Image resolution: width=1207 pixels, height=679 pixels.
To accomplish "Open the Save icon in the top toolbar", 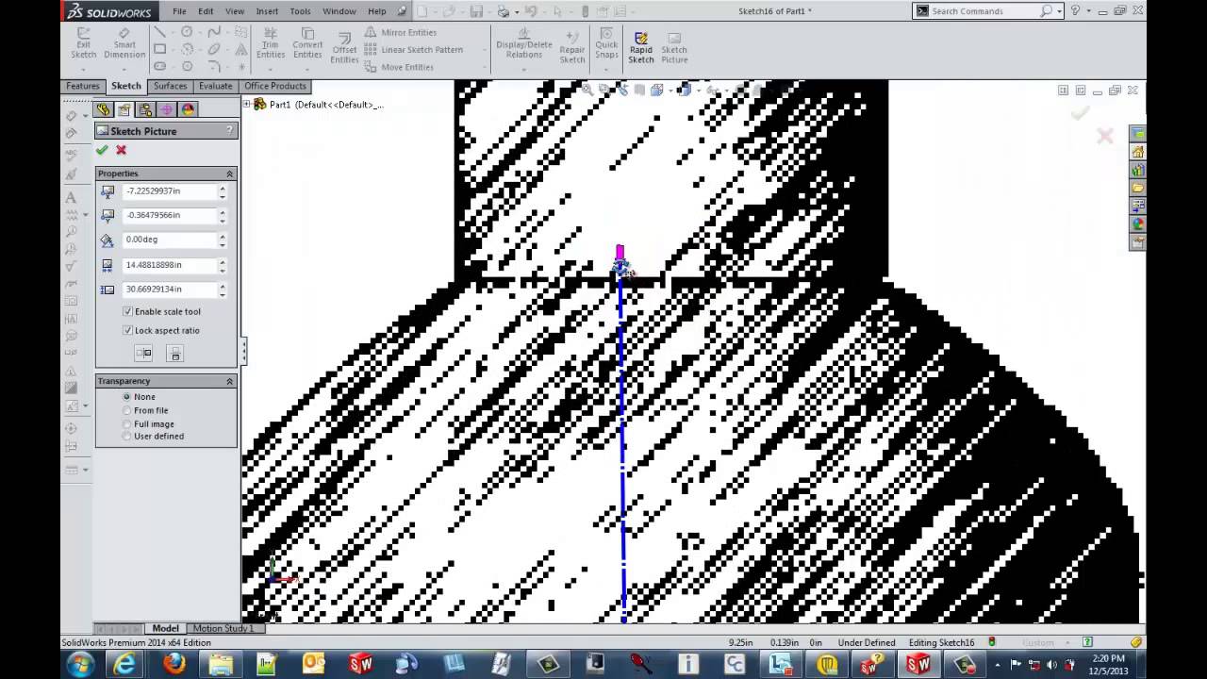I will click(476, 11).
